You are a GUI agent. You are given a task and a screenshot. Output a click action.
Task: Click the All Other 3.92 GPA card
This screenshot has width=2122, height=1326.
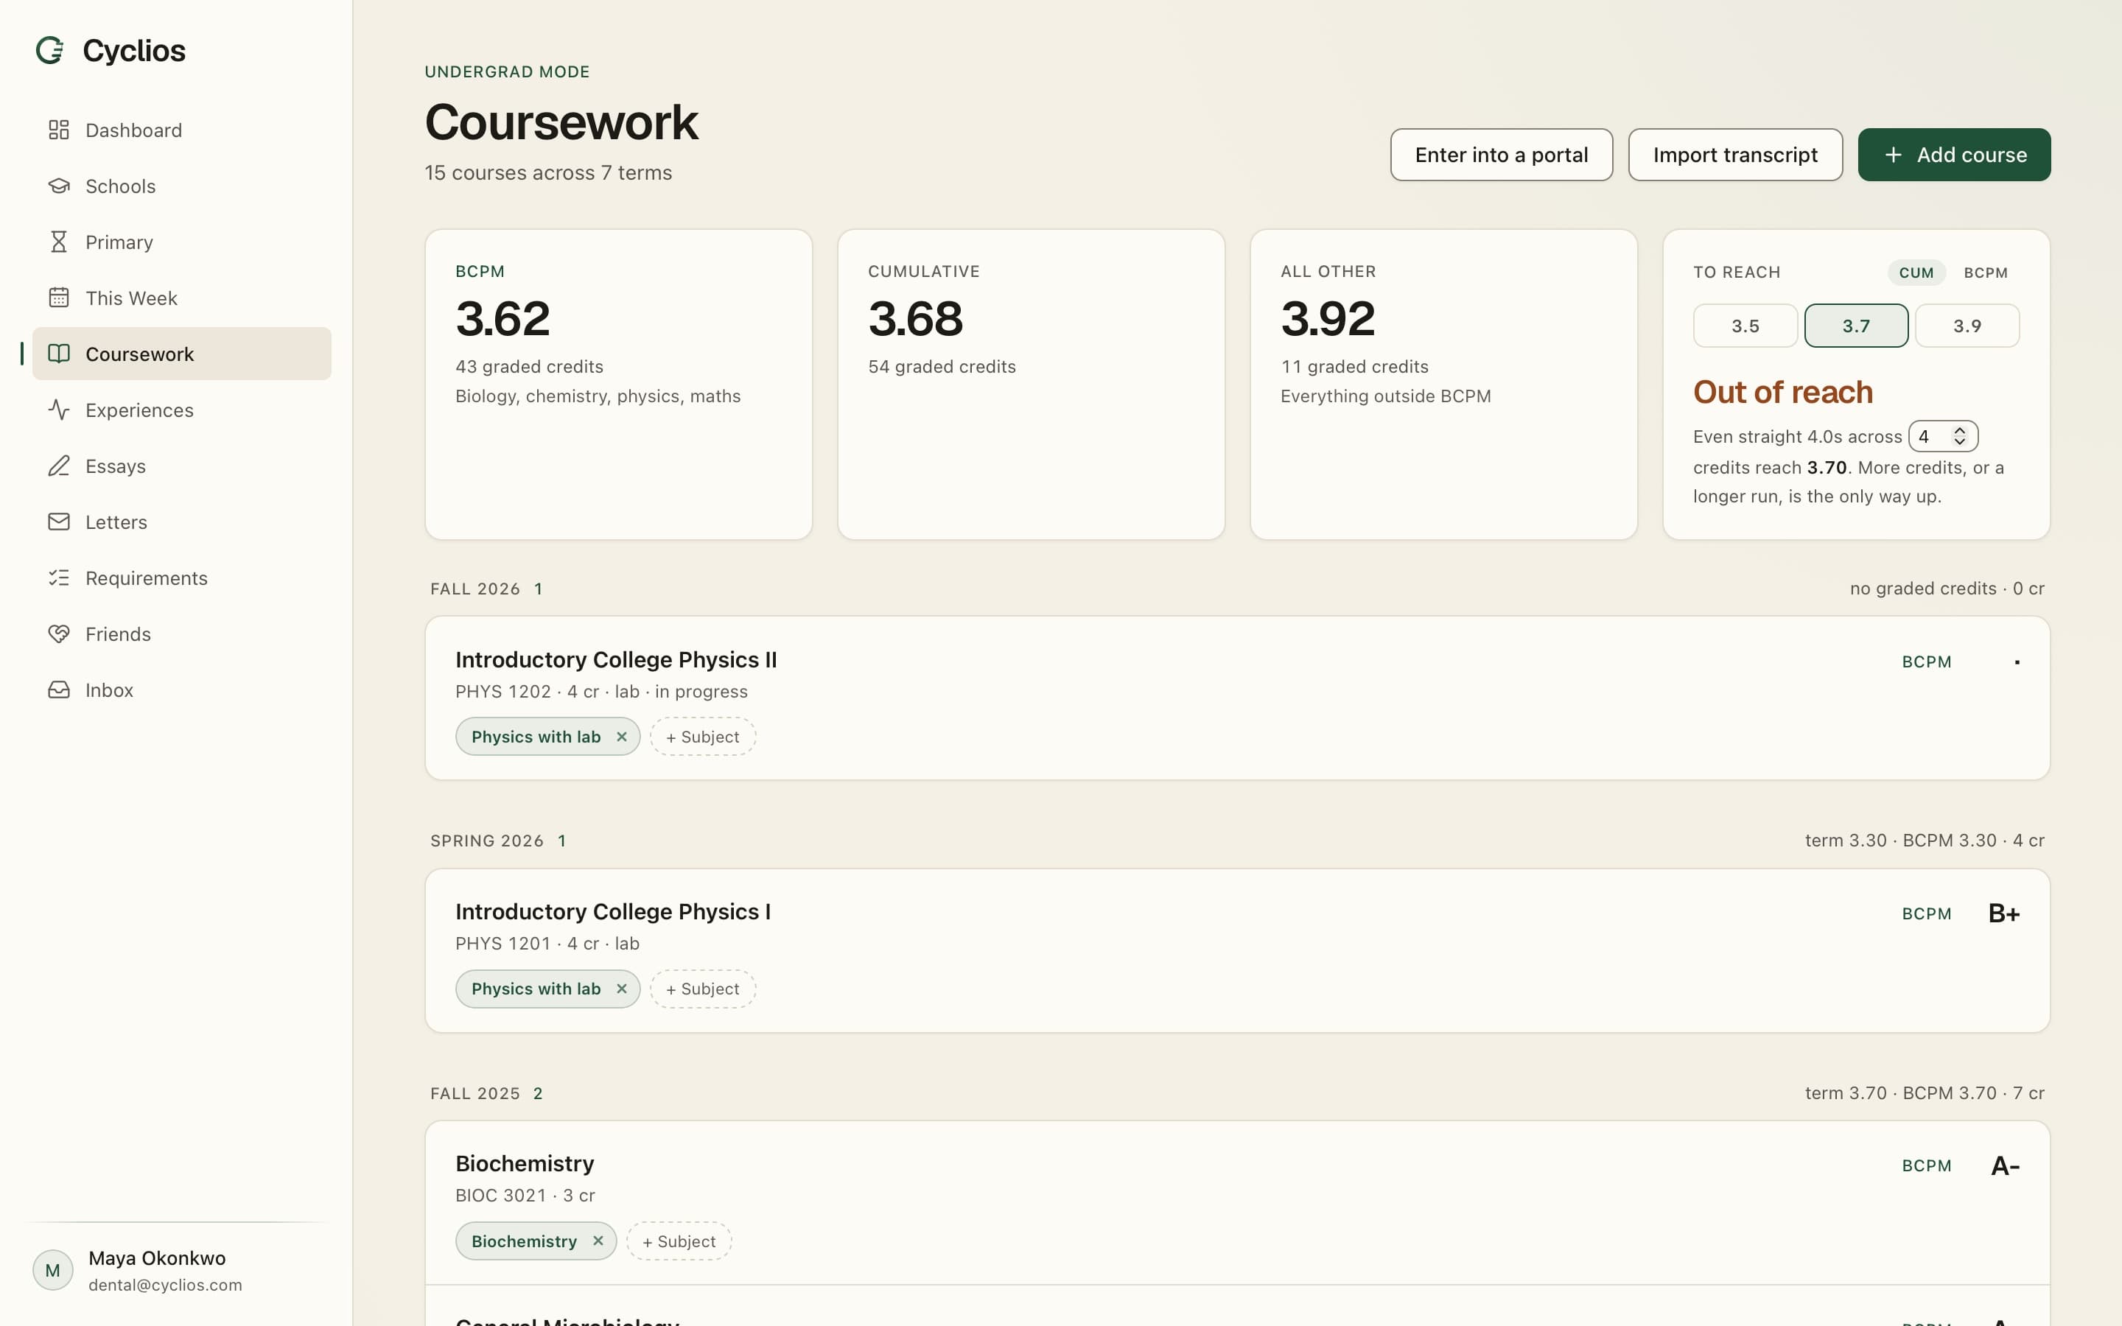pos(1443,384)
